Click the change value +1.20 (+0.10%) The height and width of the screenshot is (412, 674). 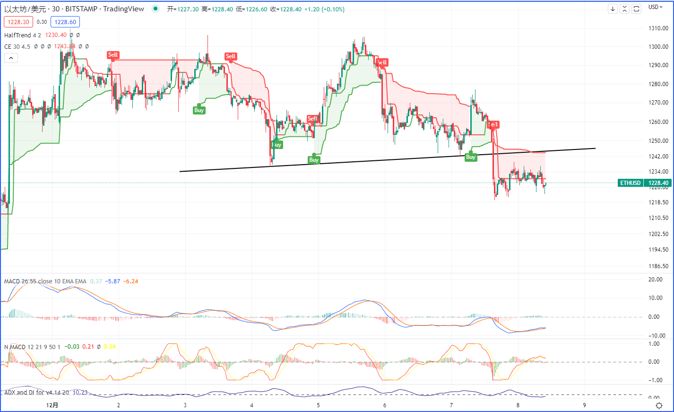[324, 9]
